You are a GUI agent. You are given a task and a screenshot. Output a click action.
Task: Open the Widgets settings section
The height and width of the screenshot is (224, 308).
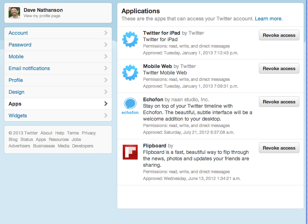click(58, 116)
